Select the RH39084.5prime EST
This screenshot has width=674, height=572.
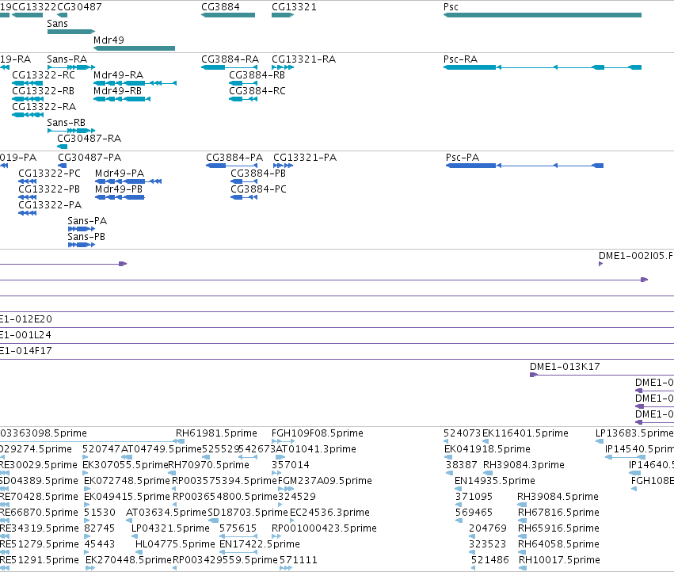tap(522, 505)
